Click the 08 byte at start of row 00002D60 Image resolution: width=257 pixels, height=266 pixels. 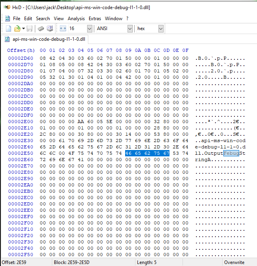43,58
